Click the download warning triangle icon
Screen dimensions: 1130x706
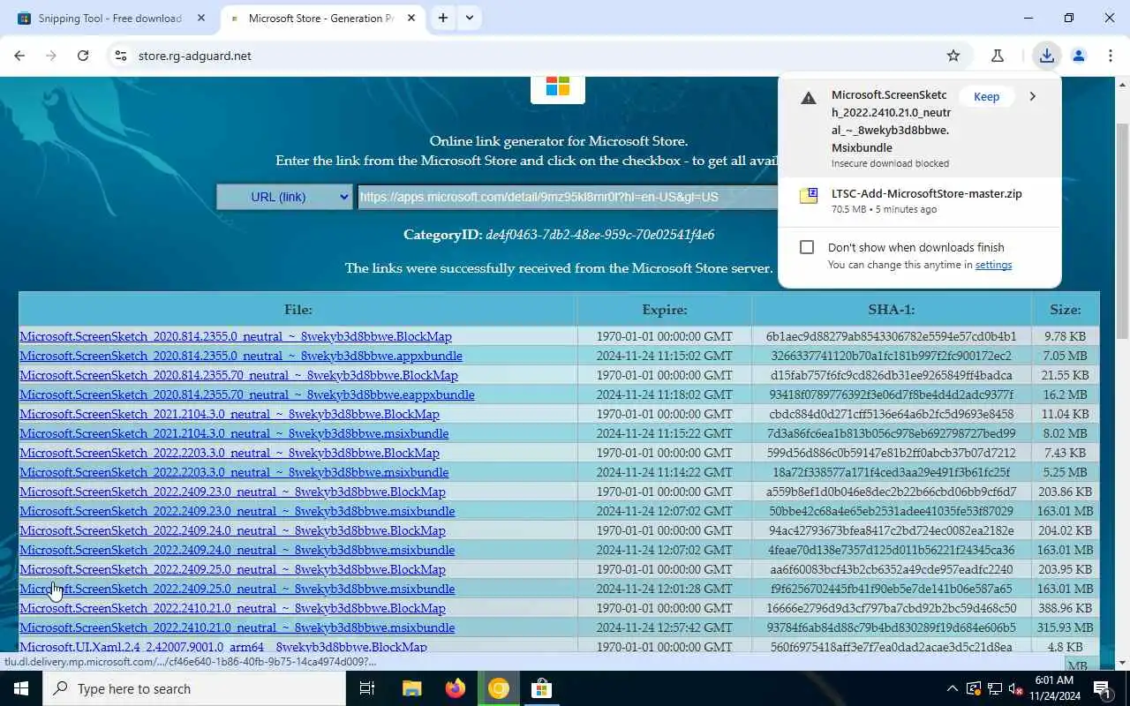click(808, 98)
